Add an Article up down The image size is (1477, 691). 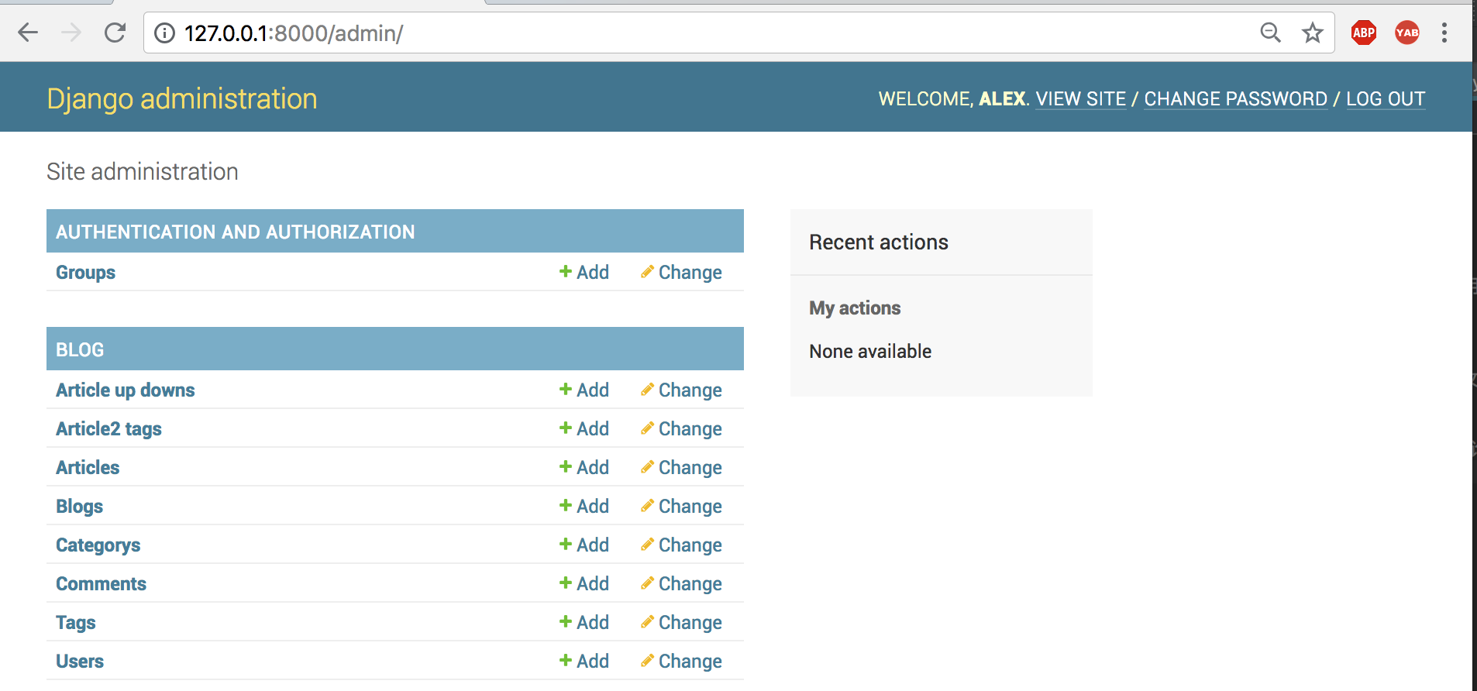pyautogui.click(x=584, y=390)
